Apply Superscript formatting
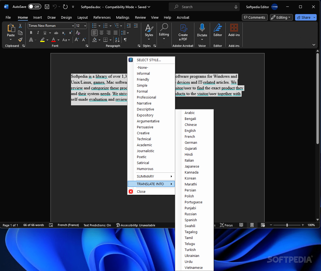The height and width of the screenshot is (271, 321). click(70, 33)
